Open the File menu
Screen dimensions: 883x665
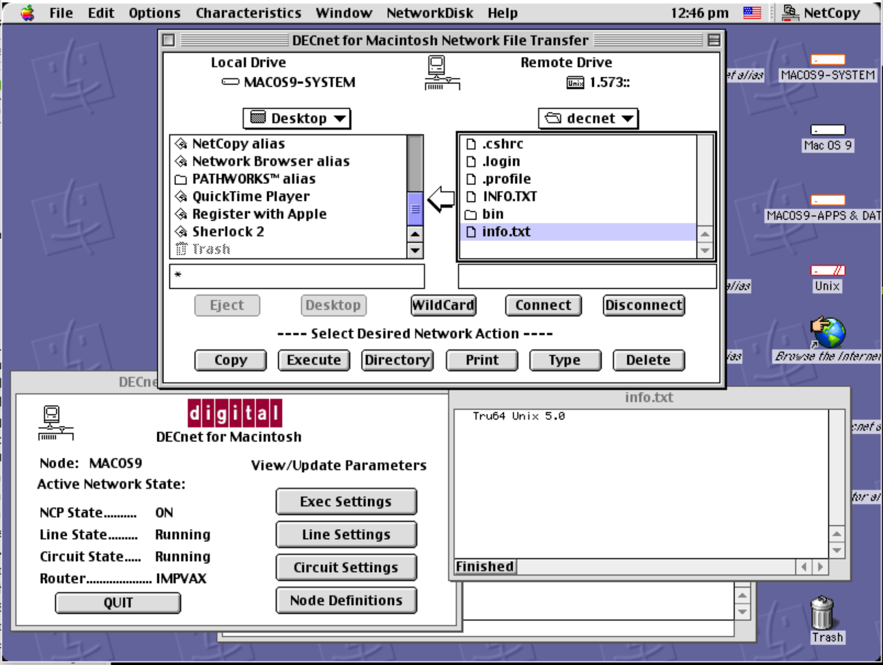[61, 13]
